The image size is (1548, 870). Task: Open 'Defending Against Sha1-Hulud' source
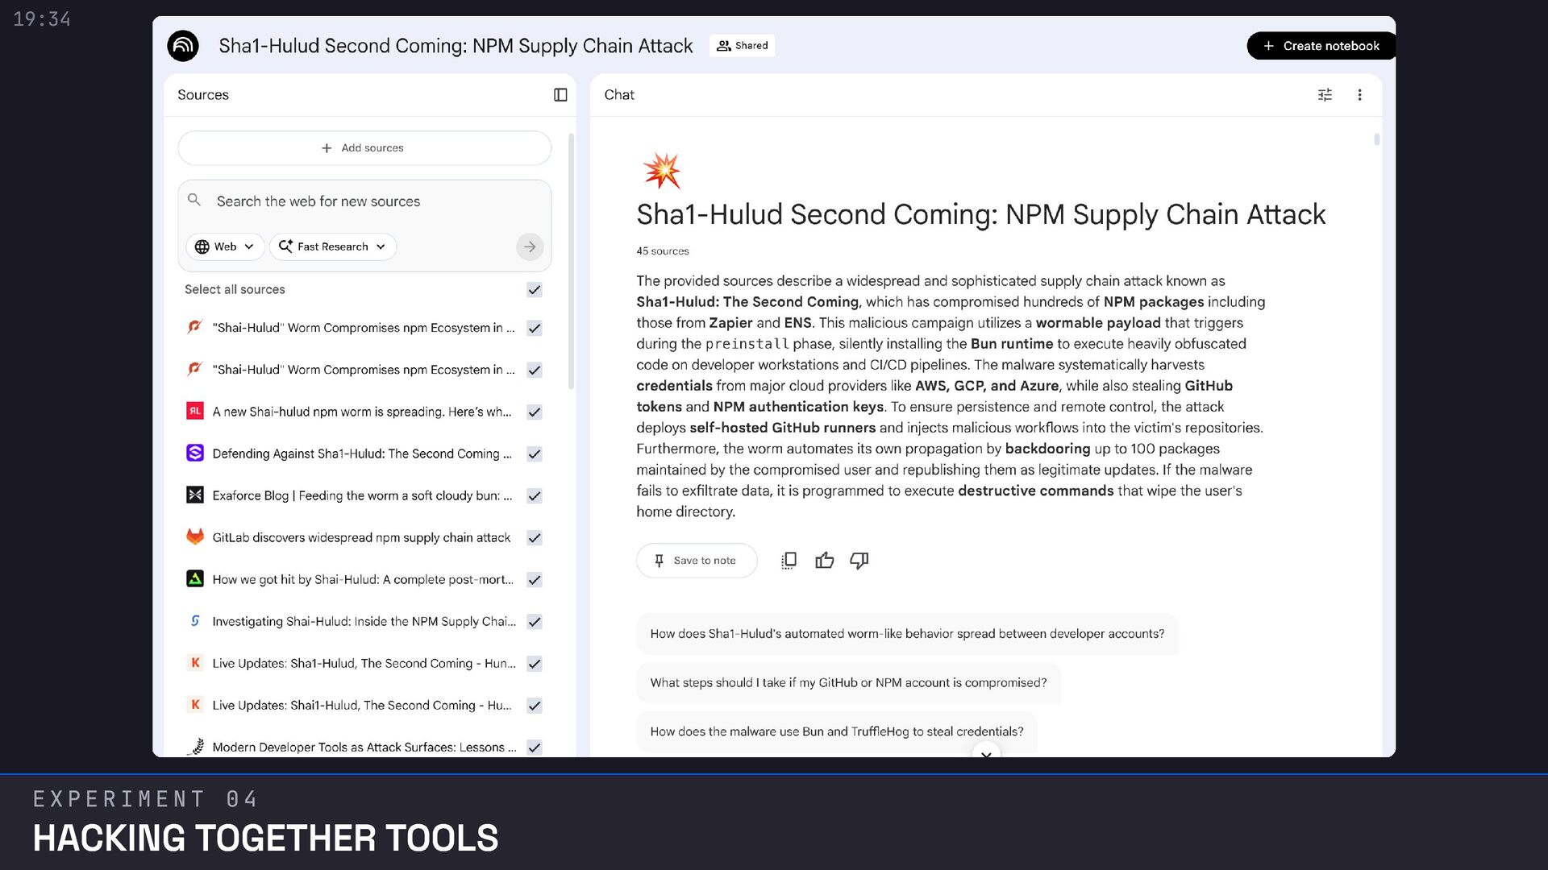(362, 454)
